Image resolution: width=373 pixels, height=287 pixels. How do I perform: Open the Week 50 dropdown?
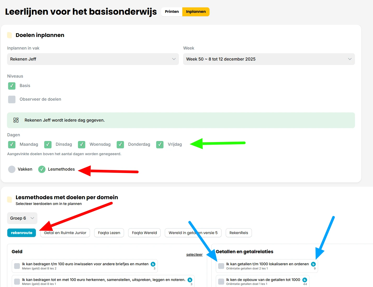tap(269, 59)
